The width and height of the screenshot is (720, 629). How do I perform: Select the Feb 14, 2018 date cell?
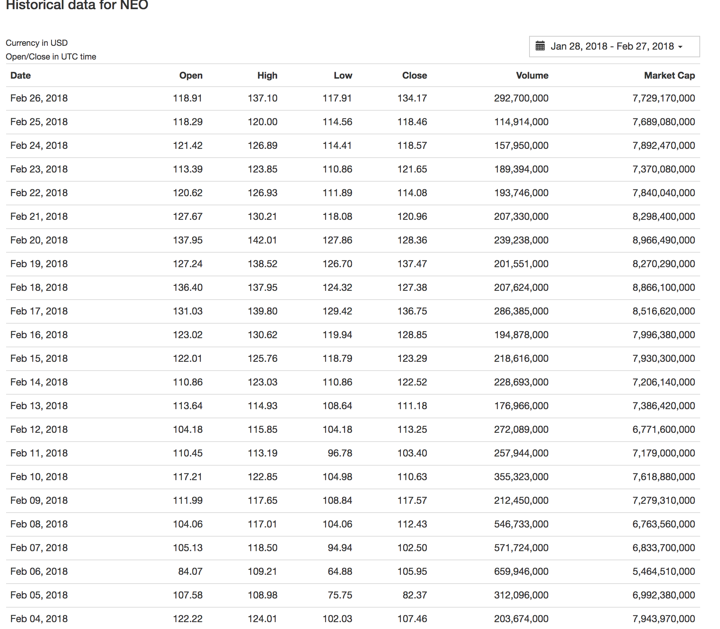coord(39,382)
